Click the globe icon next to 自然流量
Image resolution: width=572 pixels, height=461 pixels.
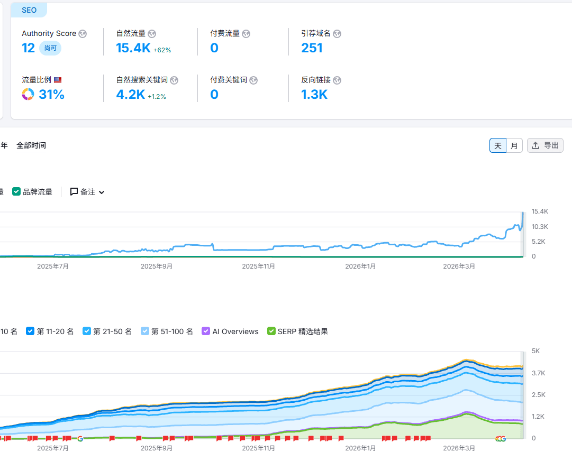(x=152, y=34)
